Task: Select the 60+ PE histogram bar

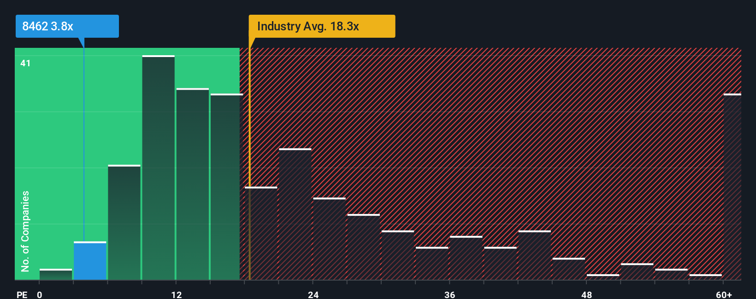Action: (732, 187)
